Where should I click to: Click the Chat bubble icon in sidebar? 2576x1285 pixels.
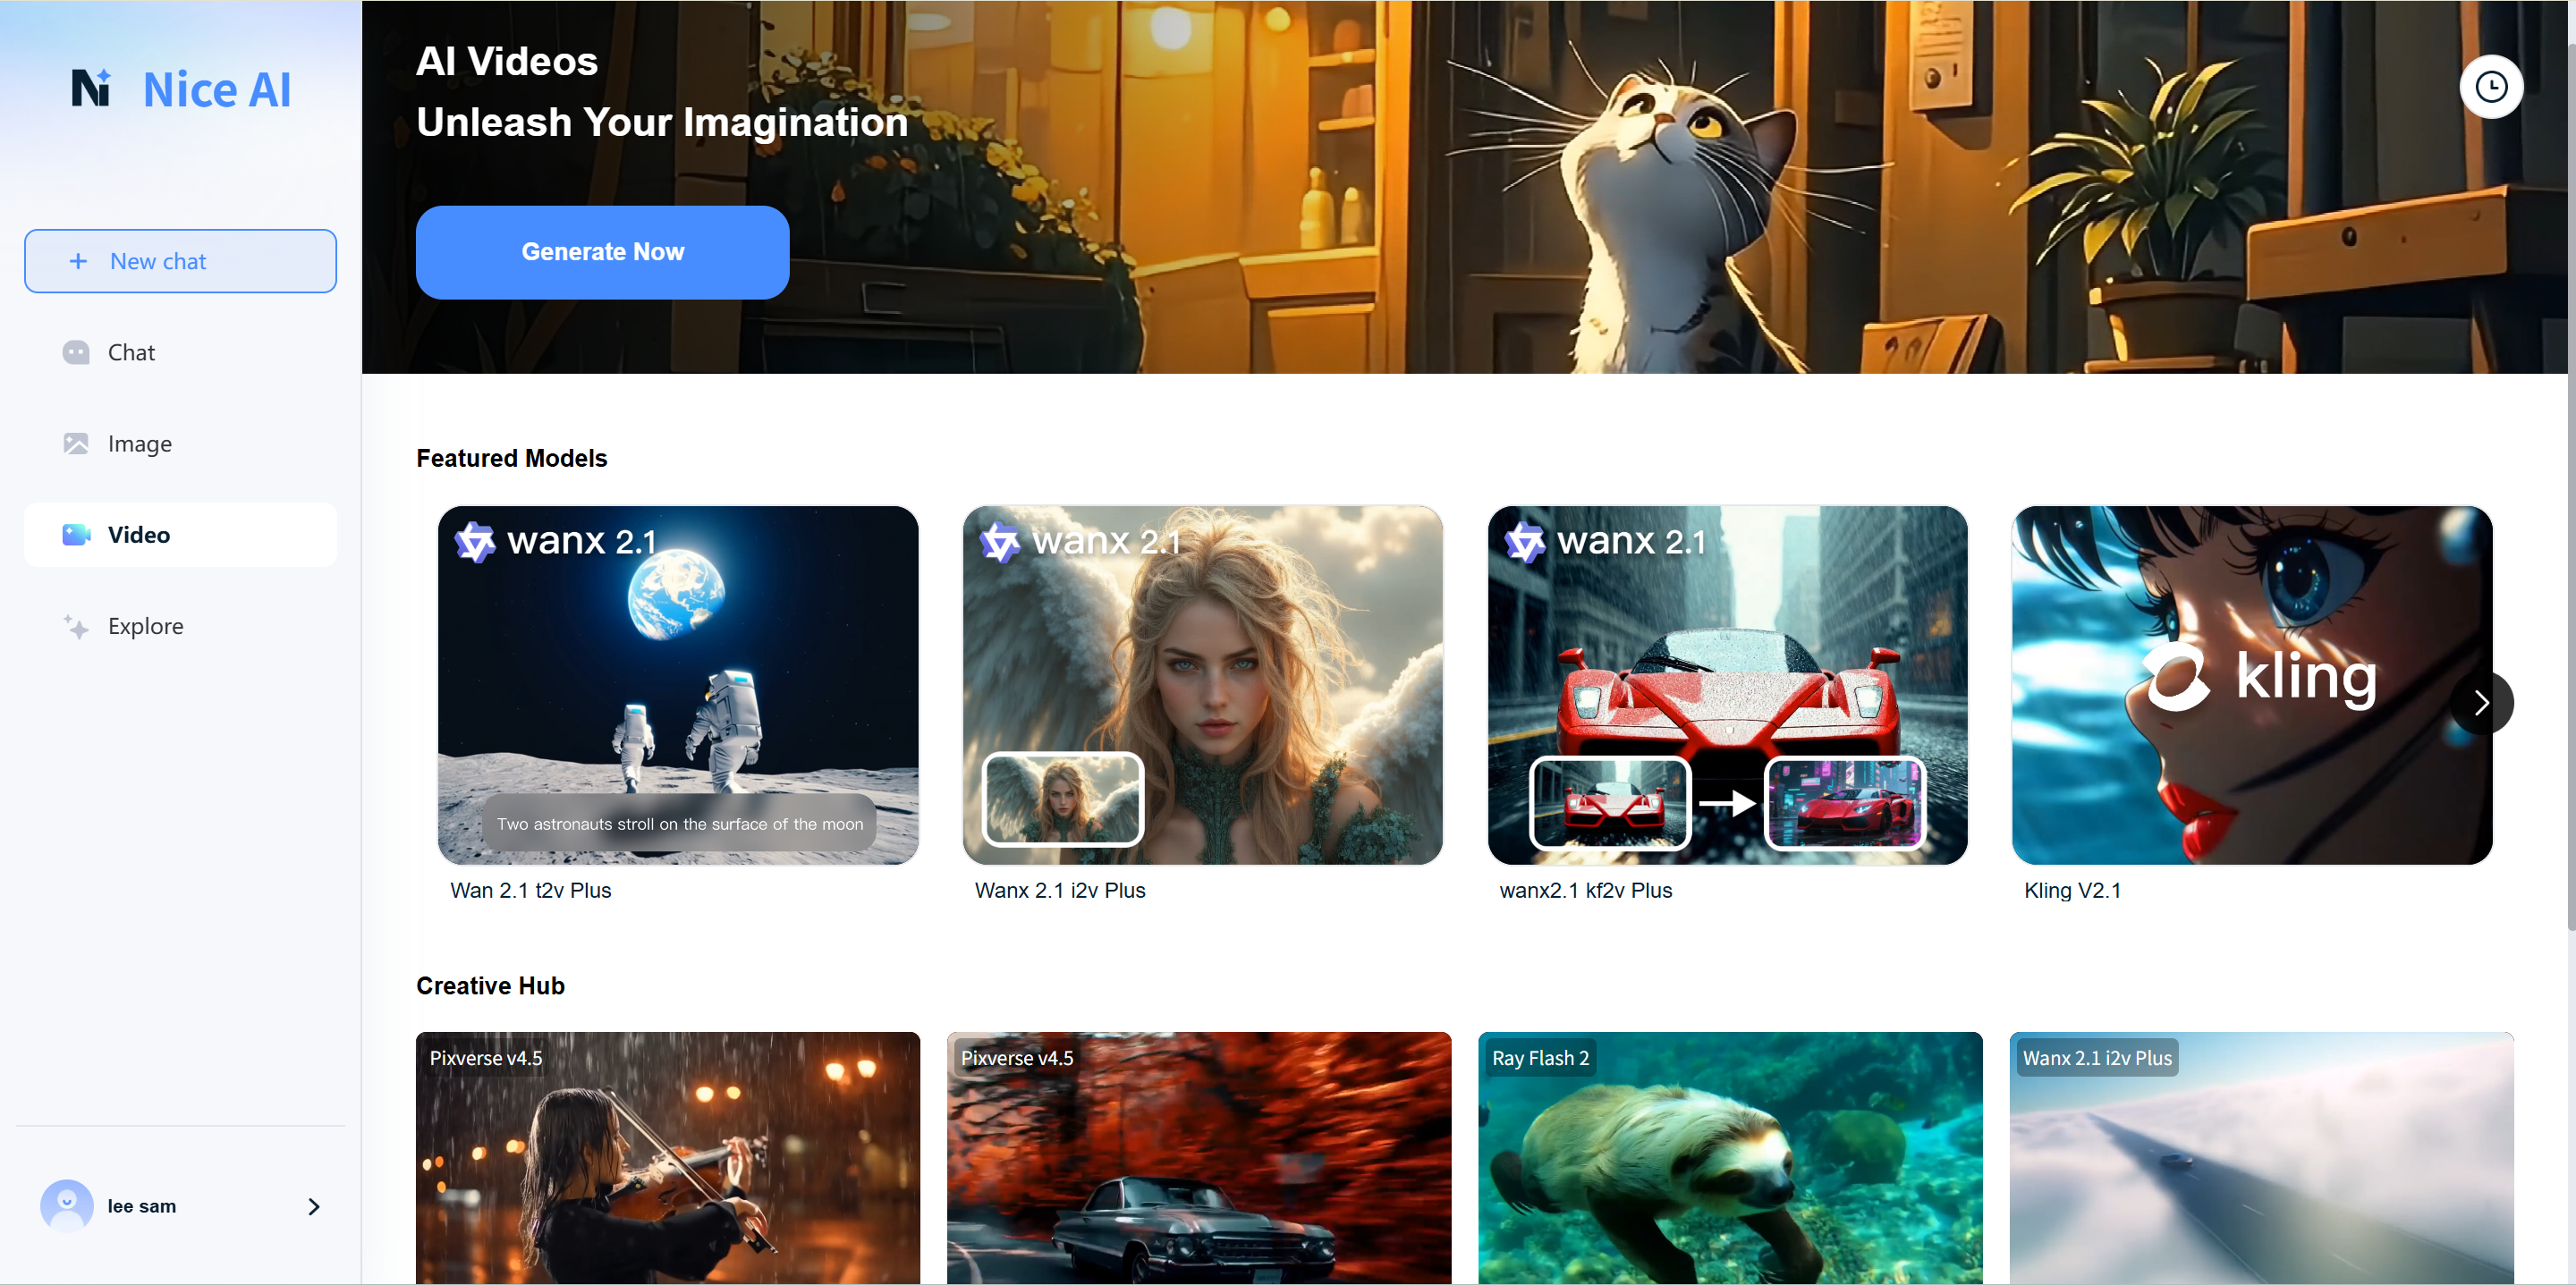(x=76, y=352)
